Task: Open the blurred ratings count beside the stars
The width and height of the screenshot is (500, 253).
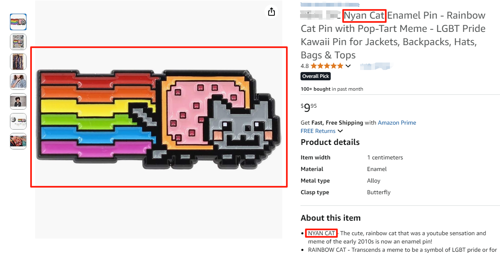Action: [x=375, y=66]
